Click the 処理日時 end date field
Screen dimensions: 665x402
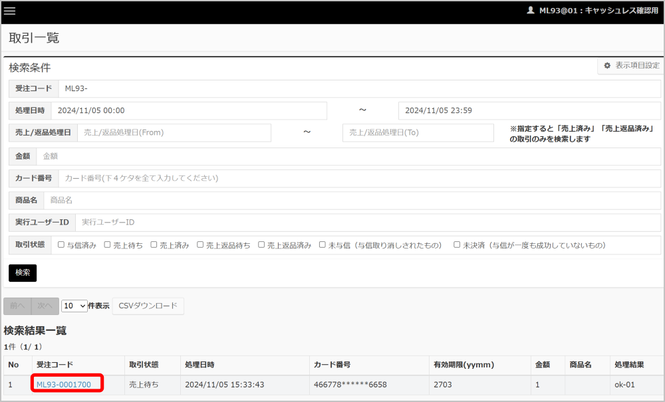coord(529,111)
